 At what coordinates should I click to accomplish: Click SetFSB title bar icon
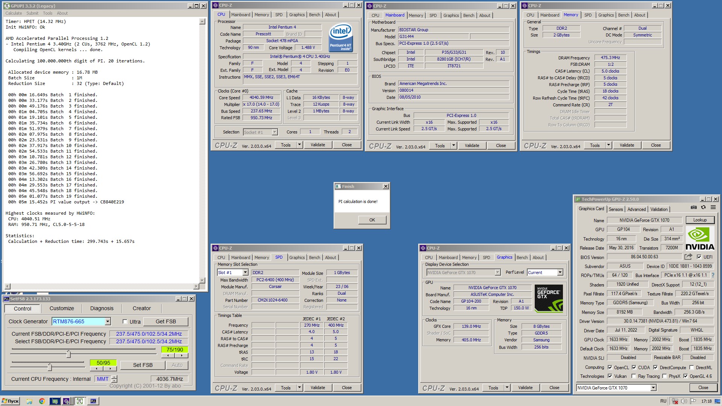click(x=6, y=299)
